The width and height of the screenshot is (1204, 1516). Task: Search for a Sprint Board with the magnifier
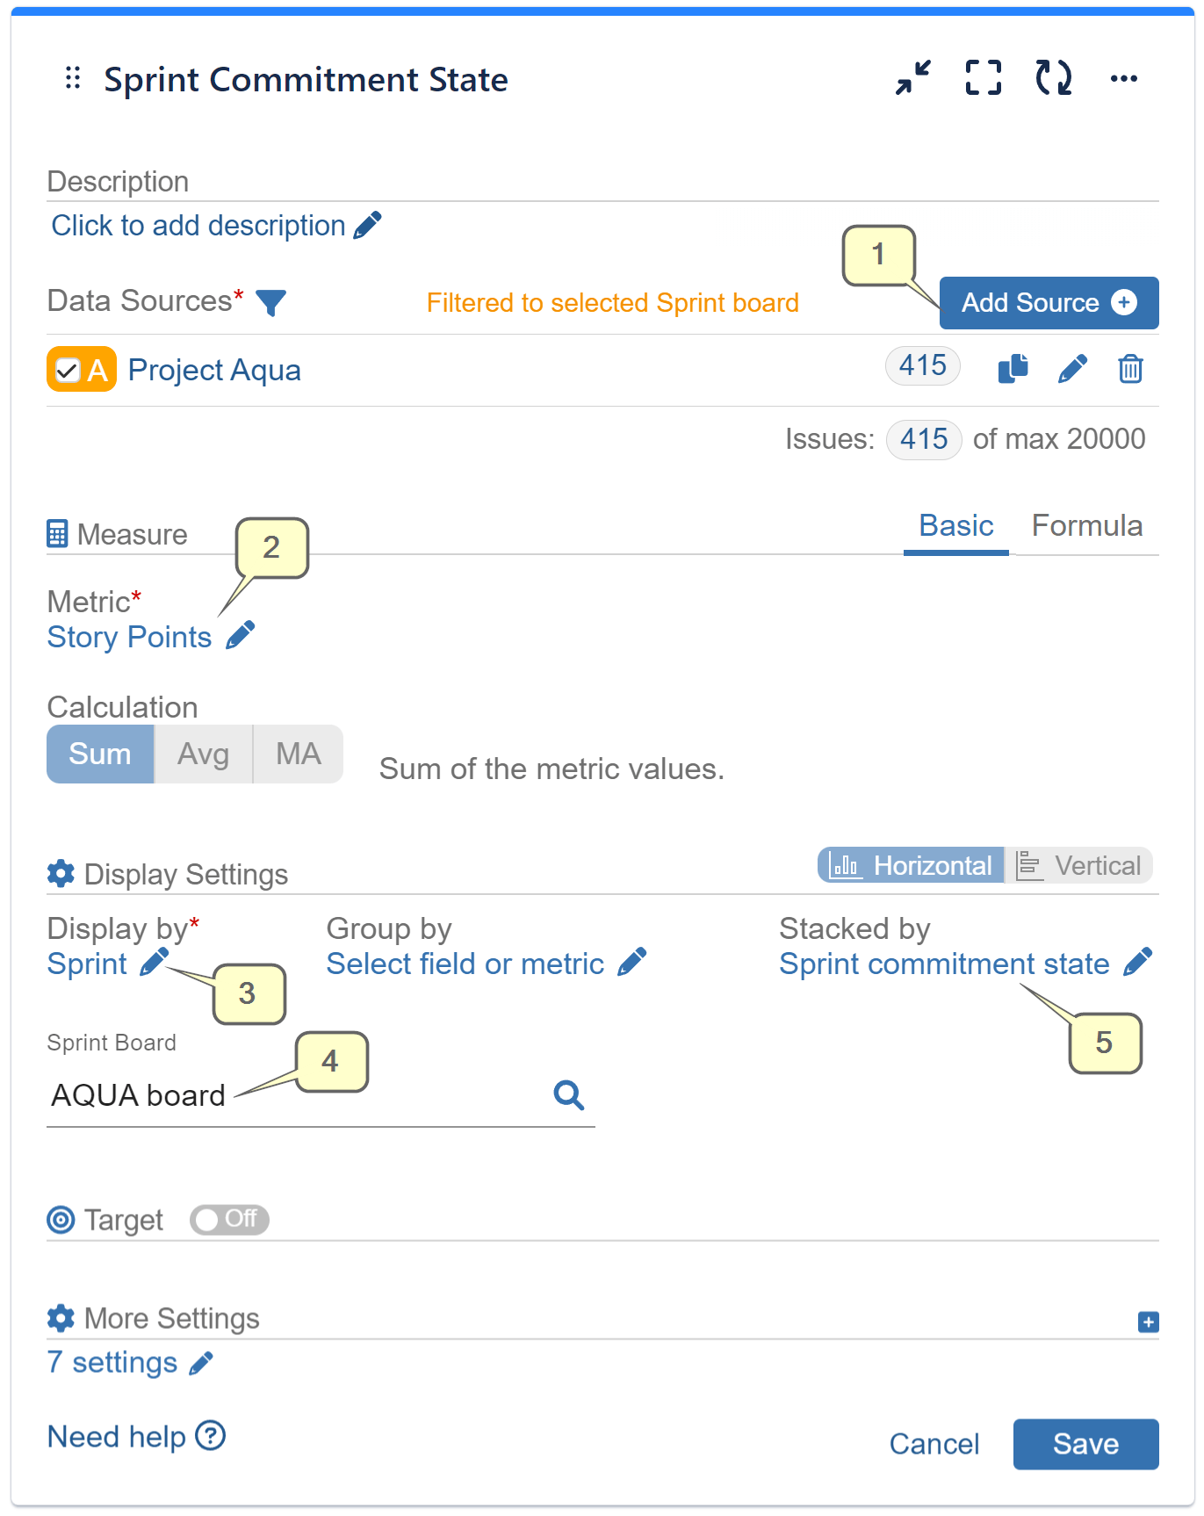(x=569, y=1095)
